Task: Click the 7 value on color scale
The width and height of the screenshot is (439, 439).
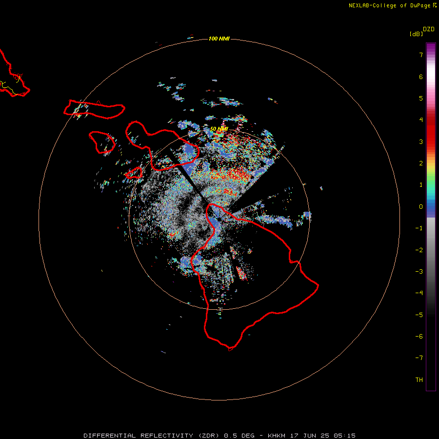Action: [x=421, y=55]
